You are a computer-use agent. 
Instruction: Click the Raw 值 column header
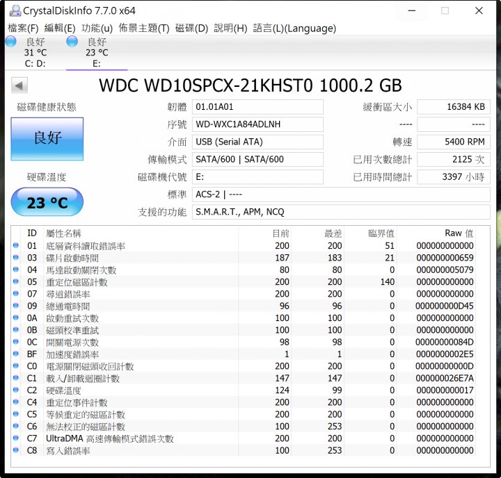[x=459, y=233]
